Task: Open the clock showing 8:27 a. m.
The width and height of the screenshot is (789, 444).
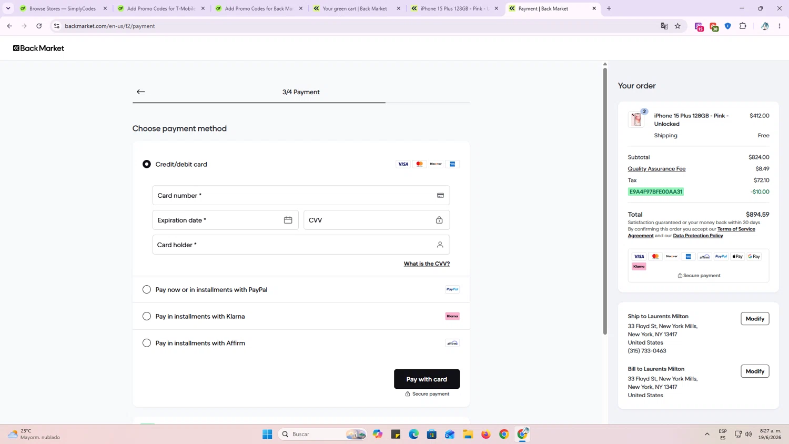Action: [x=771, y=434]
